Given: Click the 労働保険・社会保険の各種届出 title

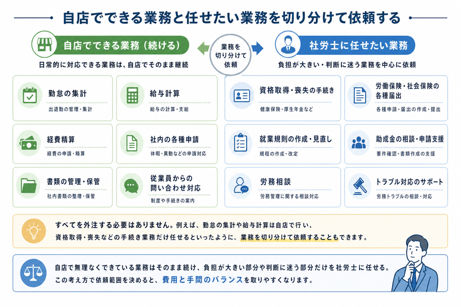Looking at the screenshot, I should (407, 91).
